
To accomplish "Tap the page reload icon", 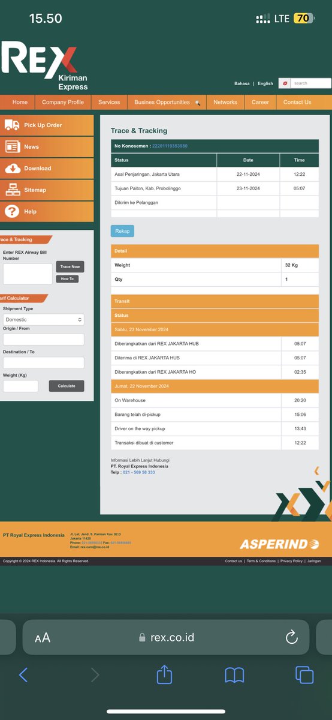I will click(292, 637).
